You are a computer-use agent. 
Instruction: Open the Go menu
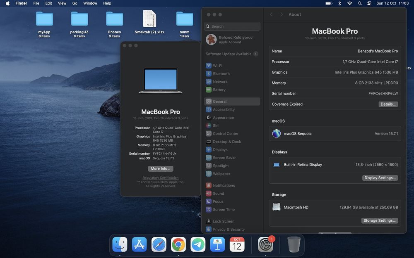(75, 3)
